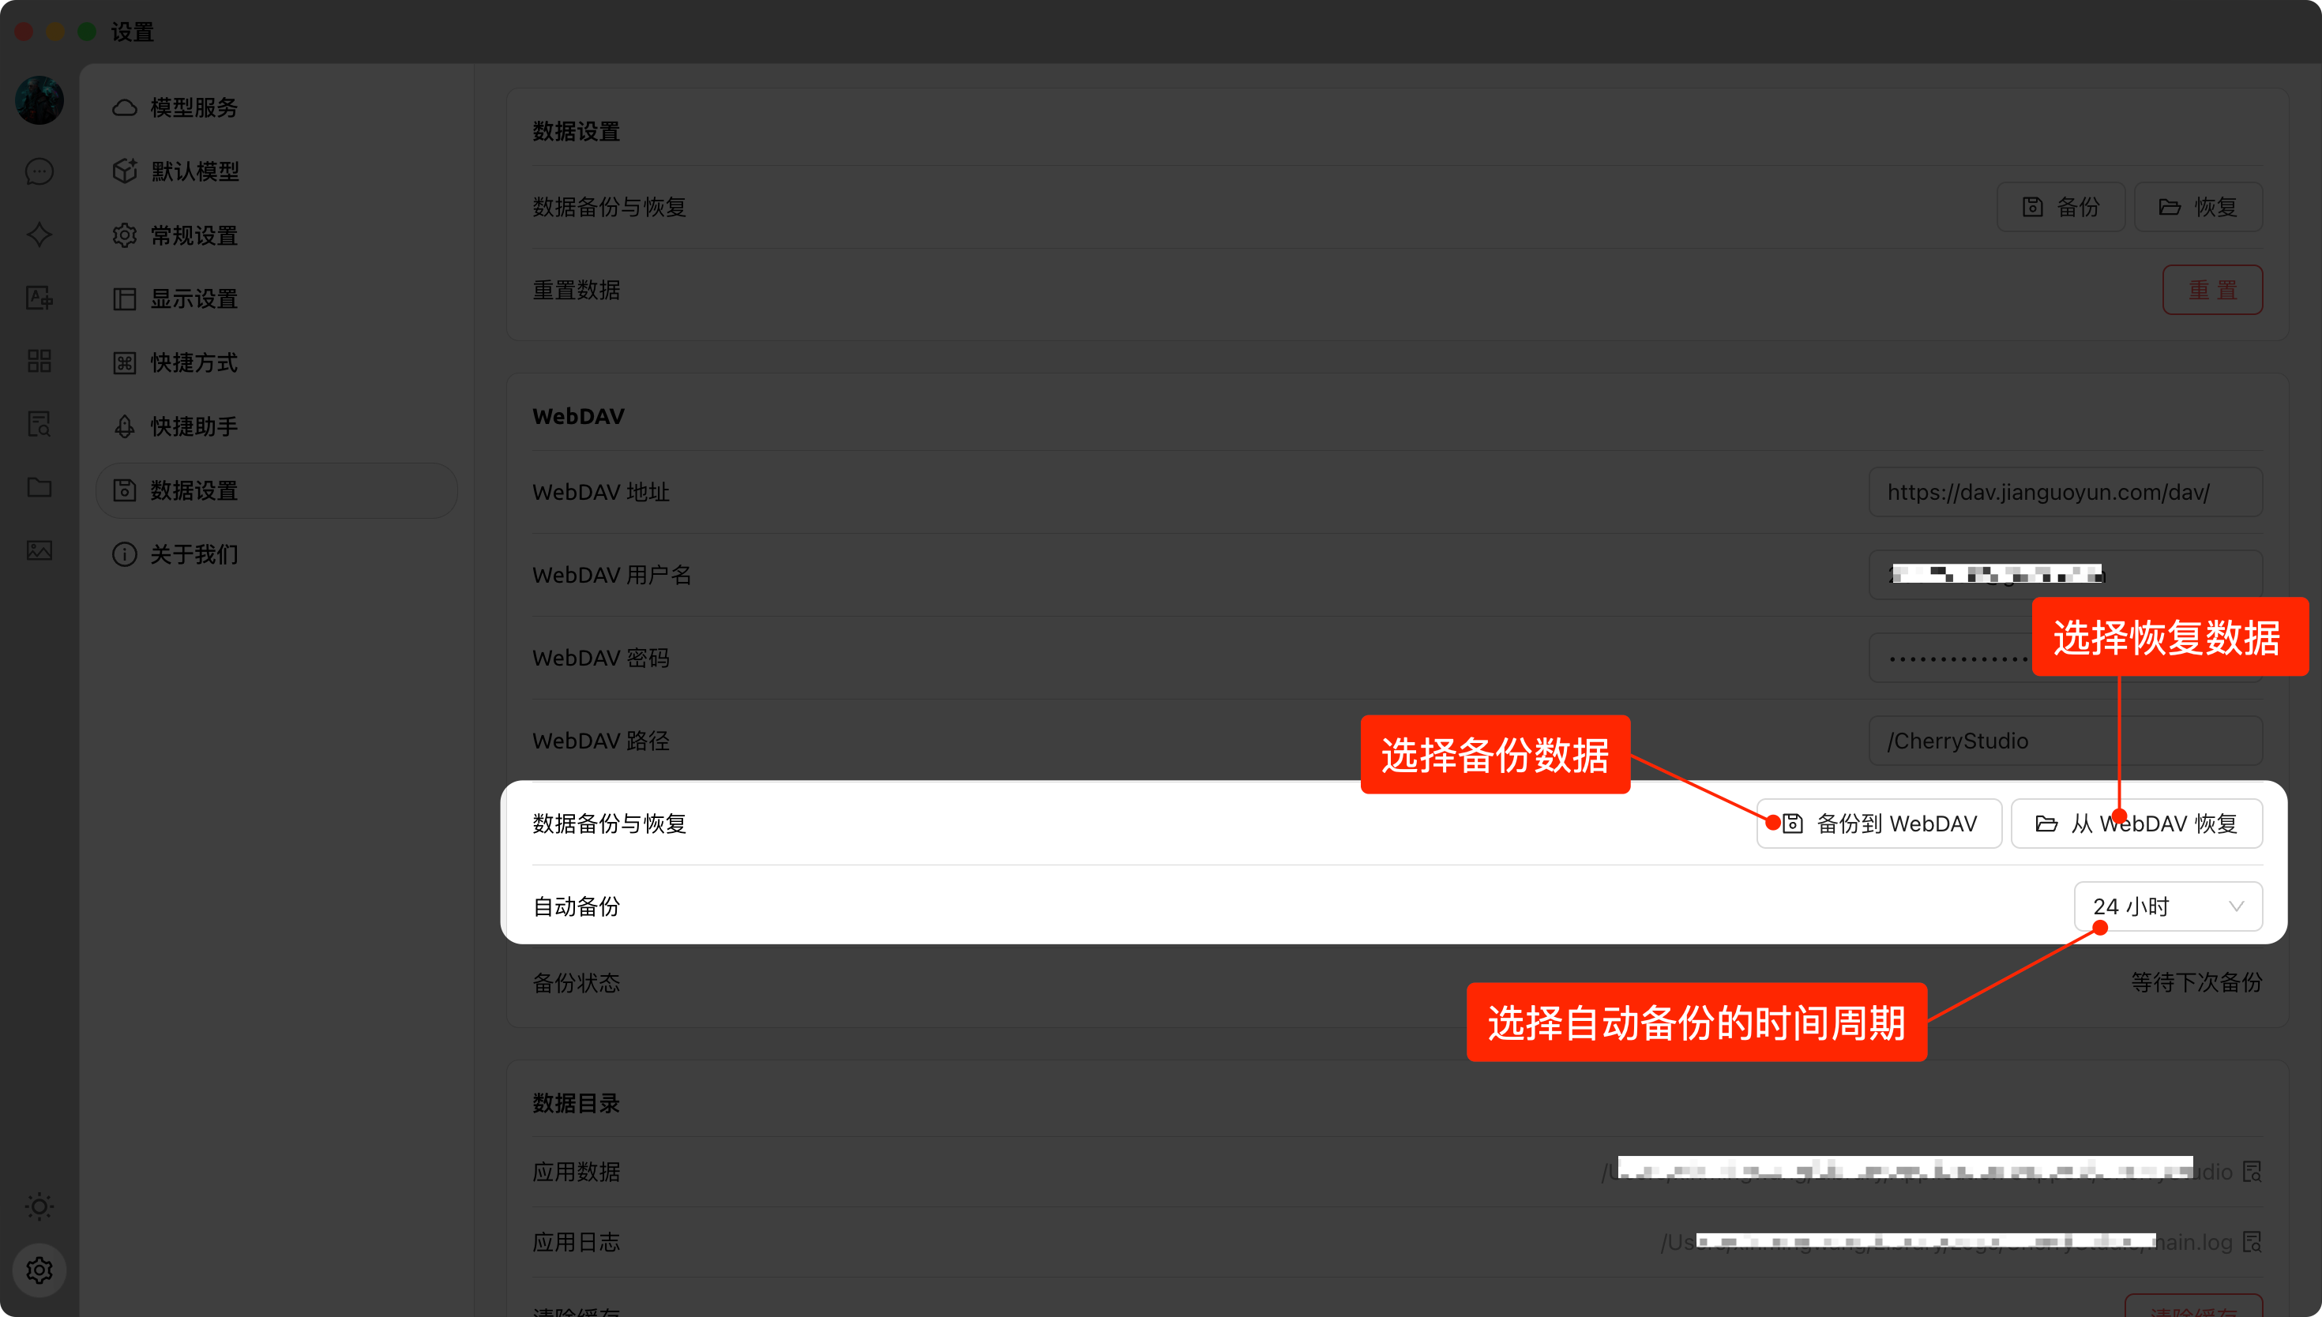Open the chat assistant sidebar icon
This screenshot has width=2322, height=1317.
39,172
